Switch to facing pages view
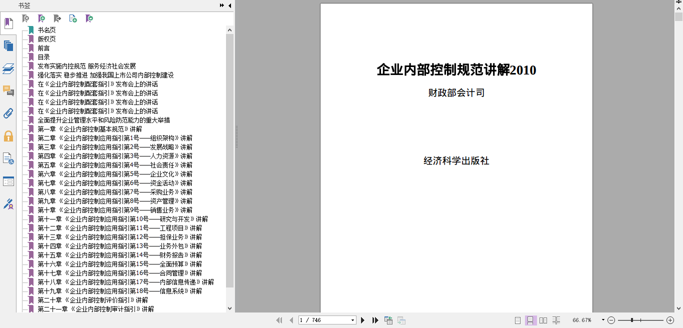This screenshot has height=328, width=683. click(543, 320)
